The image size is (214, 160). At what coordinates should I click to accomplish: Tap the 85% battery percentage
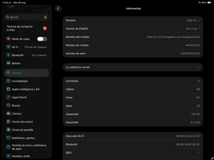[204, 3]
